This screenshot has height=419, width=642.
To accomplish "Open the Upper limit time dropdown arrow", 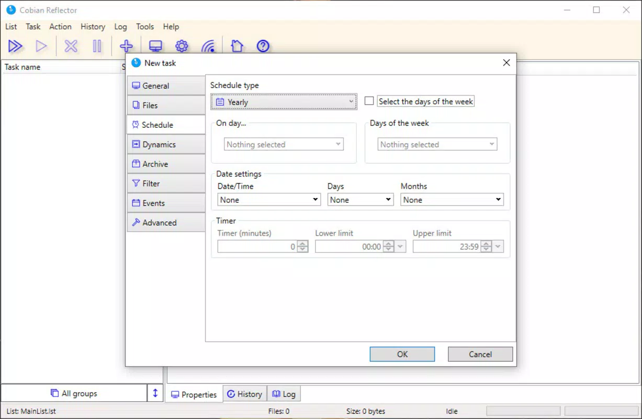I will pos(498,247).
